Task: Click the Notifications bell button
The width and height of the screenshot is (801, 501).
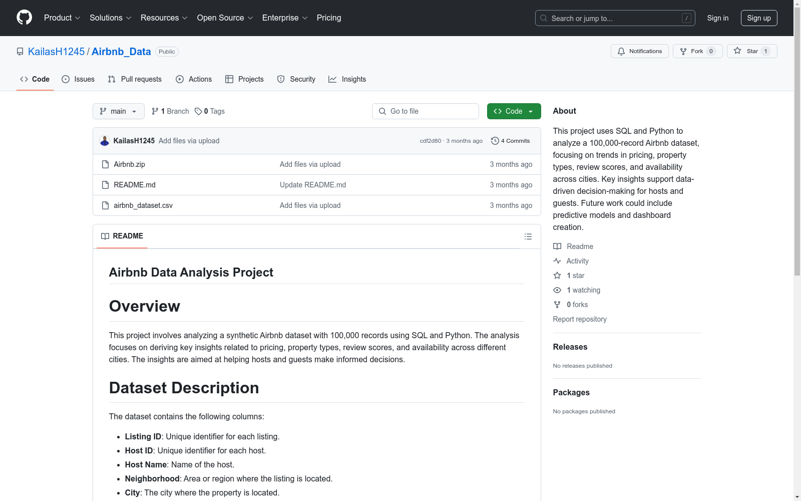Action: (639, 51)
